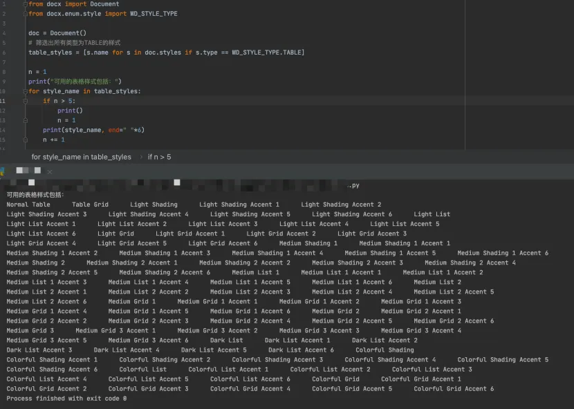Click 'WD_STYLE_TYPE.TABLE' in line 6
574x409 pixels.
pyautogui.click(x=266, y=53)
